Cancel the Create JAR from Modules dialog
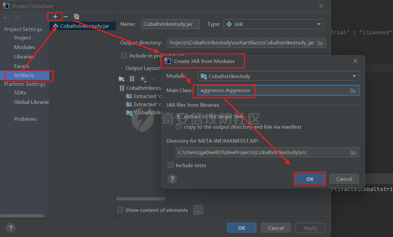The width and height of the screenshot is (393, 237). click(x=344, y=179)
